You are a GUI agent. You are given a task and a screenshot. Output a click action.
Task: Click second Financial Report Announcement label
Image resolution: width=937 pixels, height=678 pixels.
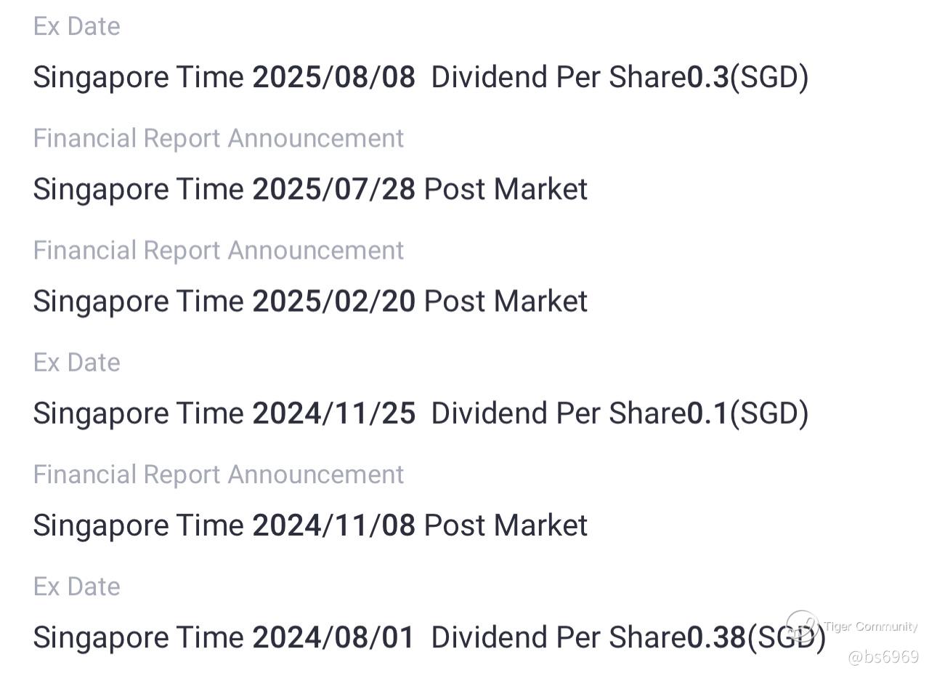pos(218,250)
